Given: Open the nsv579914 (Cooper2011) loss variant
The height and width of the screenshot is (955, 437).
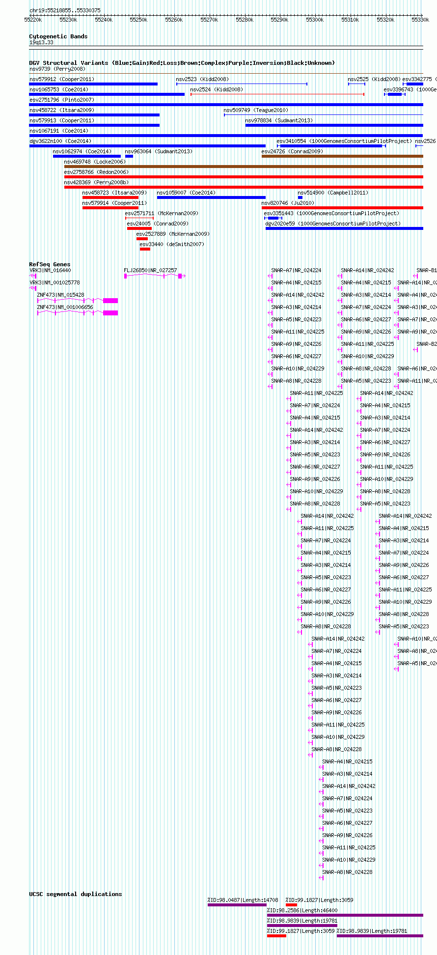Looking at the screenshot, I should point(110,208).
